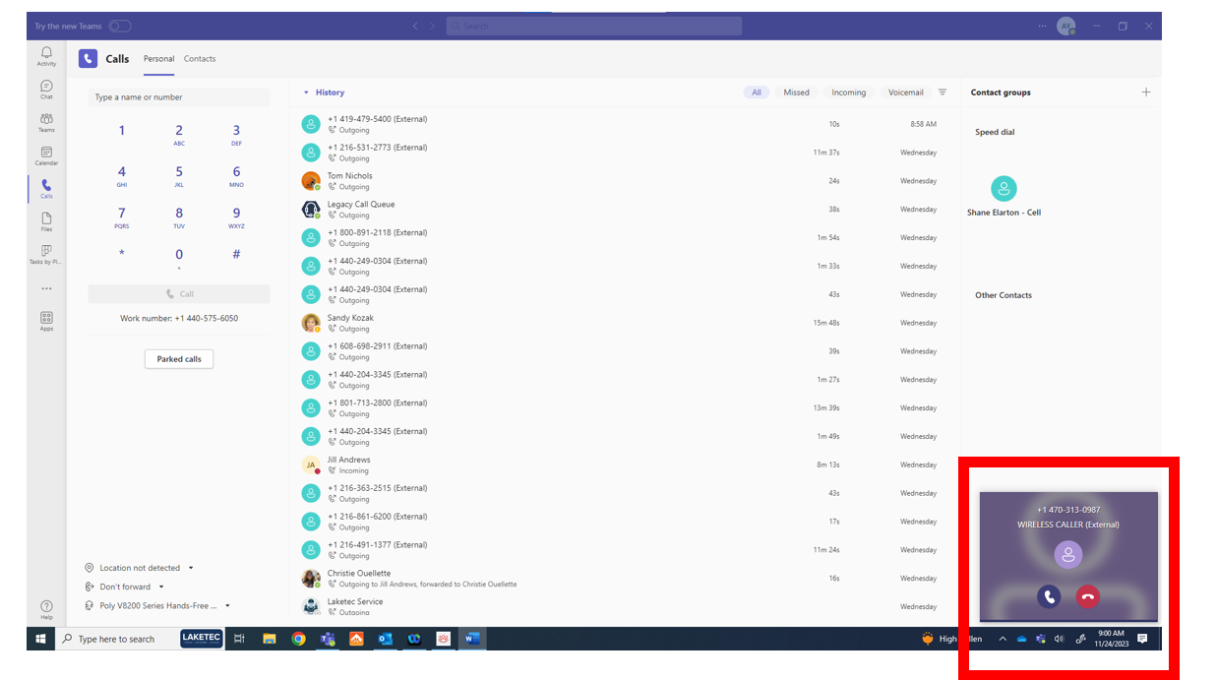The height and width of the screenshot is (681, 1217).
Task: Open the Windows notification center
Action: coord(1142,639)
